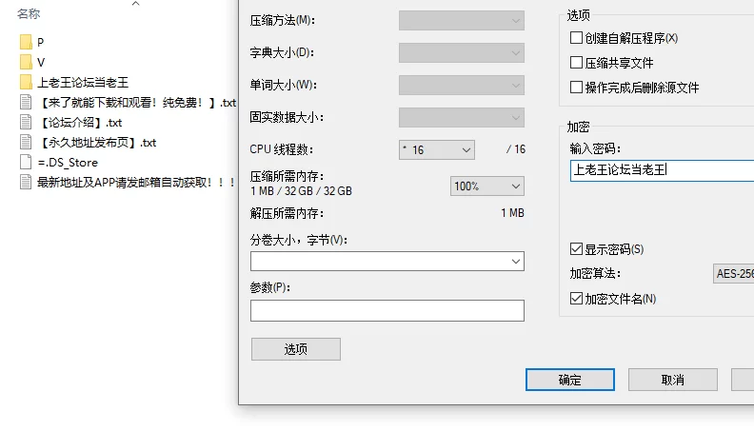Click the 【来了就能下载和观看！纯免费！】.txt file icon
Image resolution: width=754 pixels, height=431 pixels.
(x=26, y=103)
